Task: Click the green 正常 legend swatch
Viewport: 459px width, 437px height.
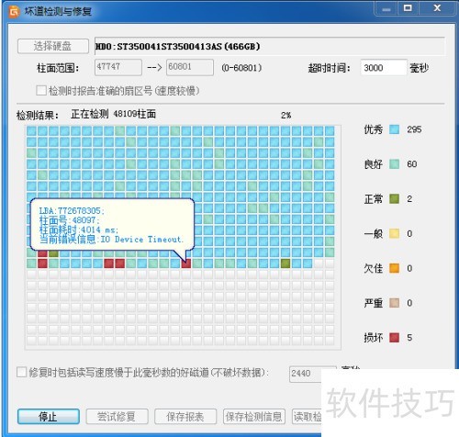Action: click(x=394, y=199)
